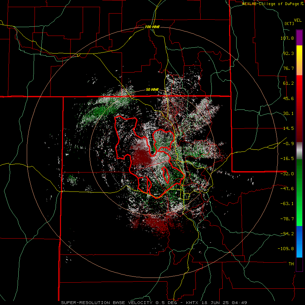Viewport: 305px width, 305px height.
Task: Click the 50 NMI range ring label
Action: pyautogui.click(x=152, y=90)
